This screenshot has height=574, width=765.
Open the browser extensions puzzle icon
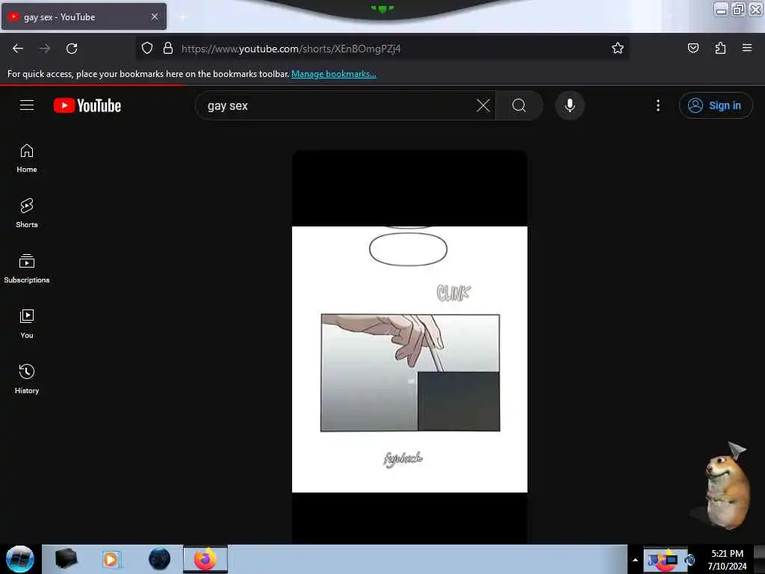720,48
